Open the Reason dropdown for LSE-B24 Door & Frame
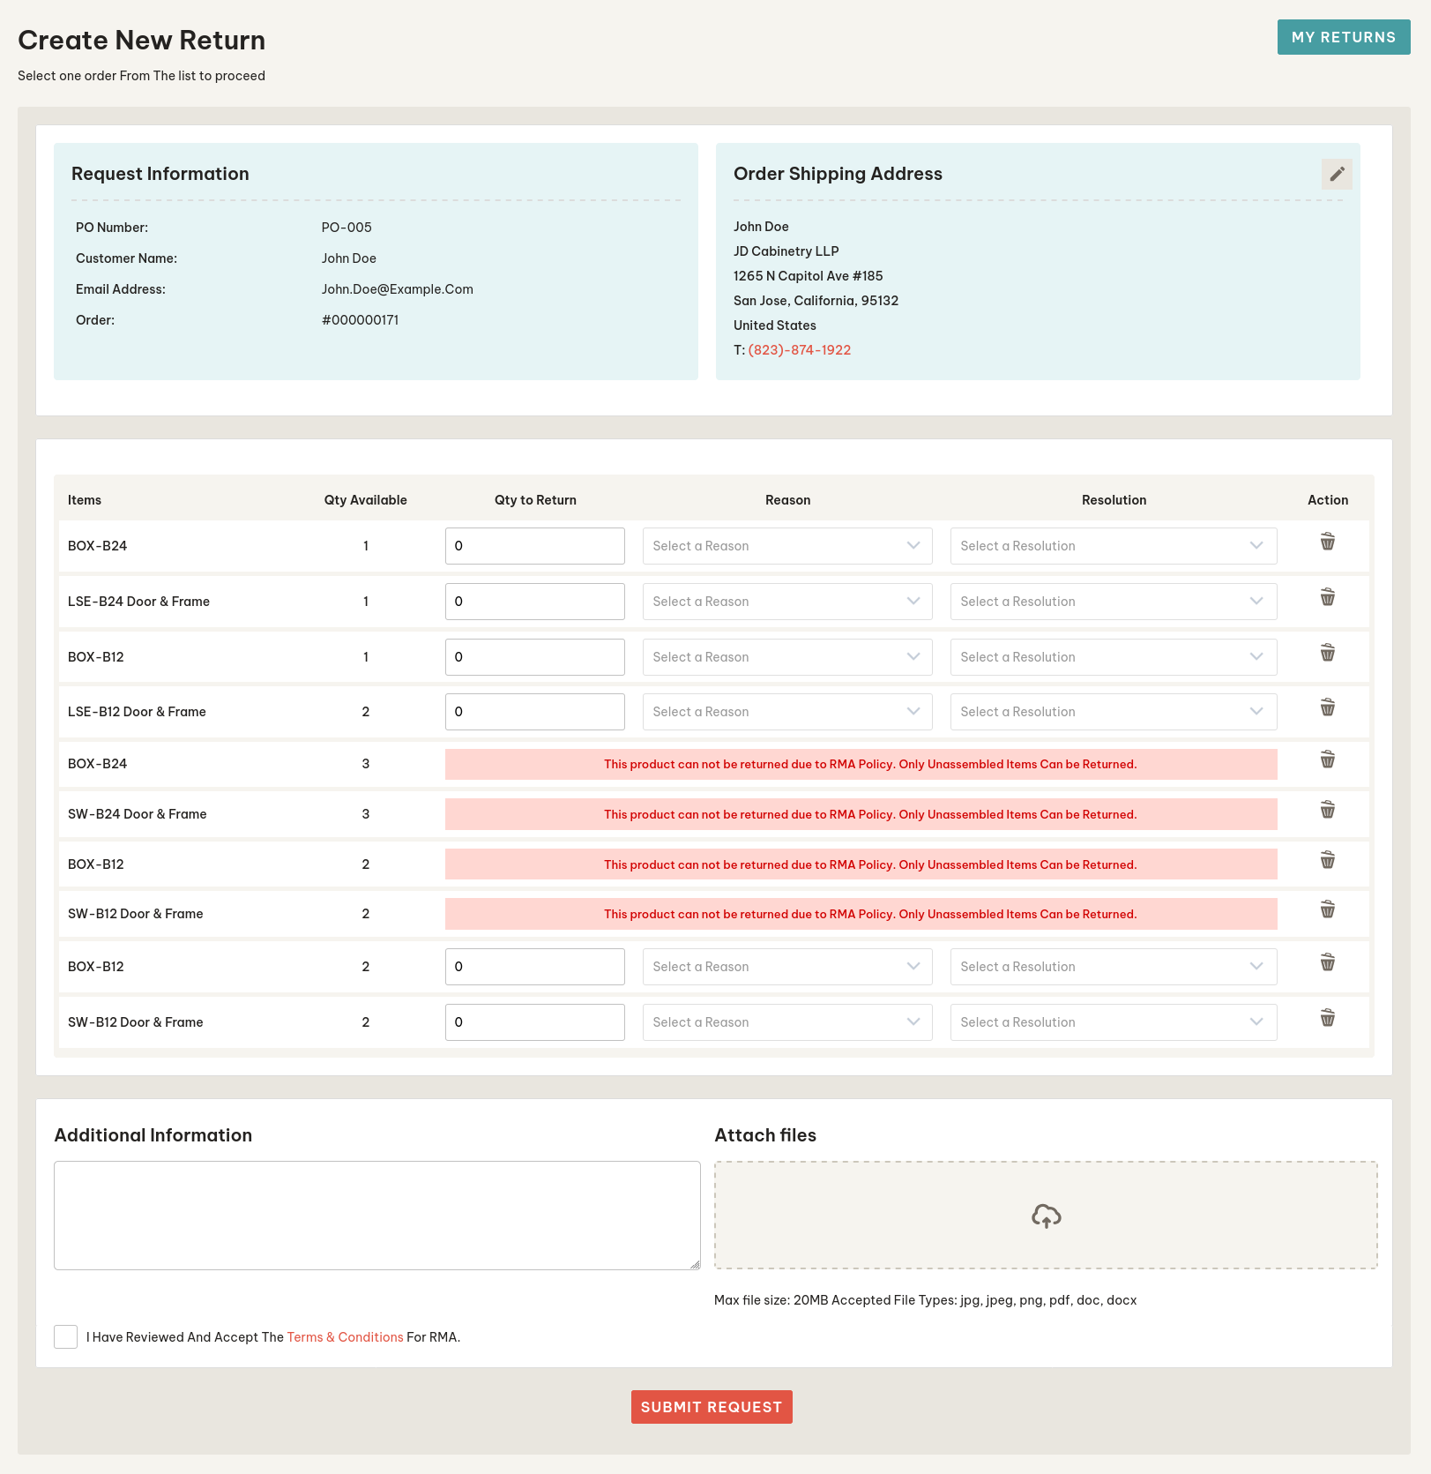1431x1474 pixels. [x=786, y=602]
